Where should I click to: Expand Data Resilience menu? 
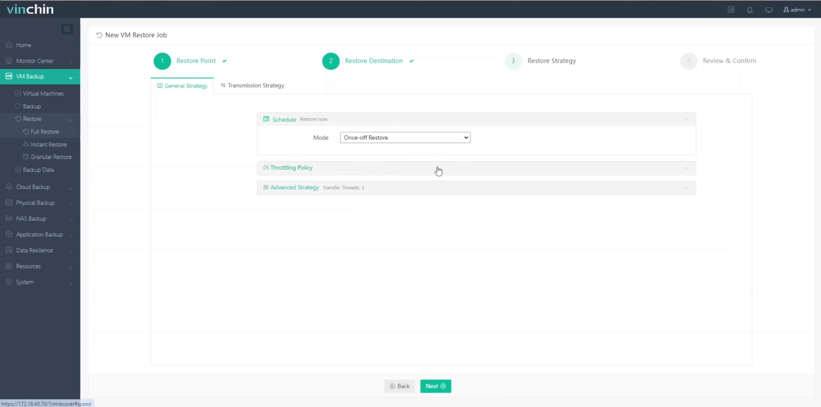(40, 250)
